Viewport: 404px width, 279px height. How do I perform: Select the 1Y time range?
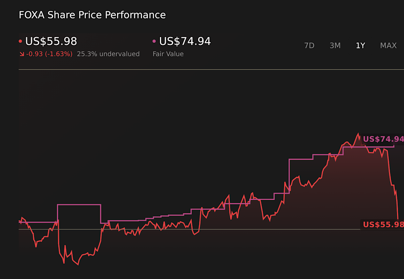(360, 45)
